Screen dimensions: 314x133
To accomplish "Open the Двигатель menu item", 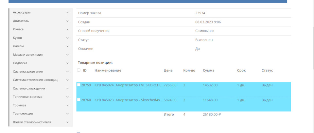I will 21,21.
